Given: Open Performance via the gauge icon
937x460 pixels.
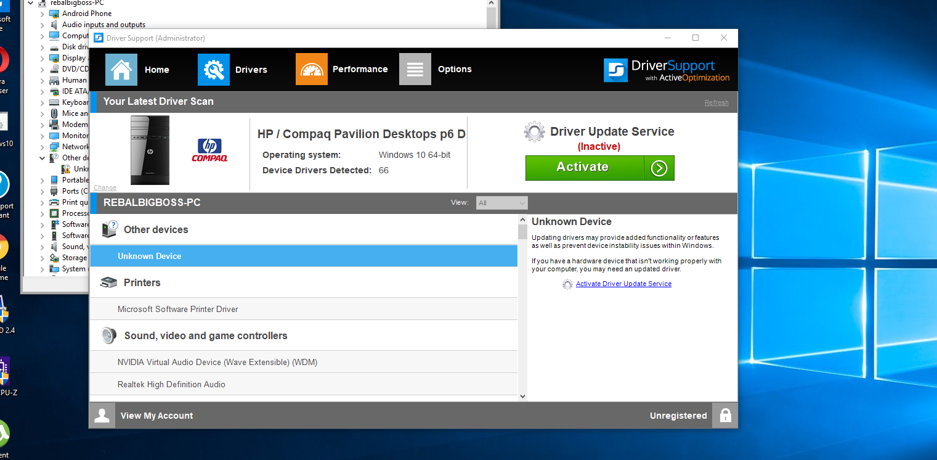Looking at the screenshot, I should point(311,69).
